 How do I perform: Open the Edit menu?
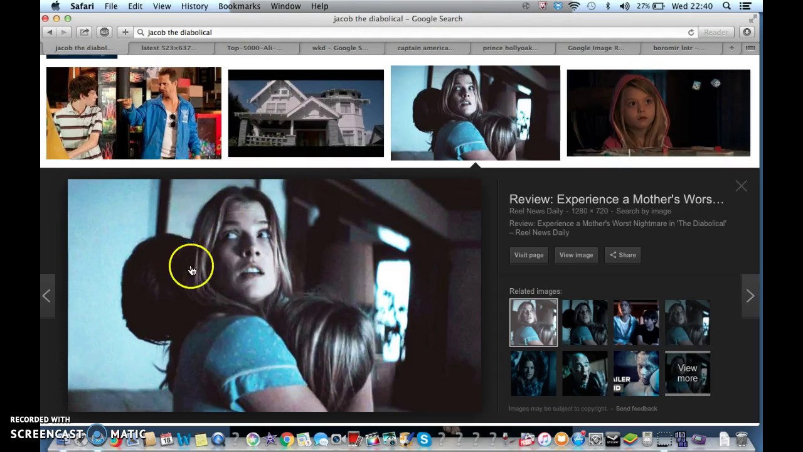[135, 6]
